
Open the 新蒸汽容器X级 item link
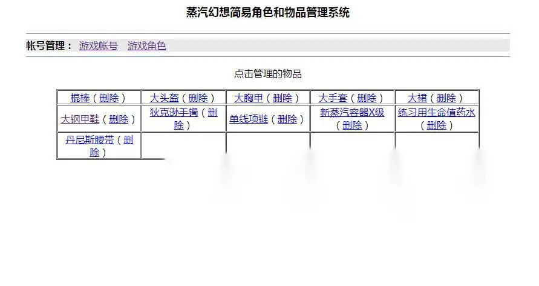pyautogui.click(x=352, y=113)
